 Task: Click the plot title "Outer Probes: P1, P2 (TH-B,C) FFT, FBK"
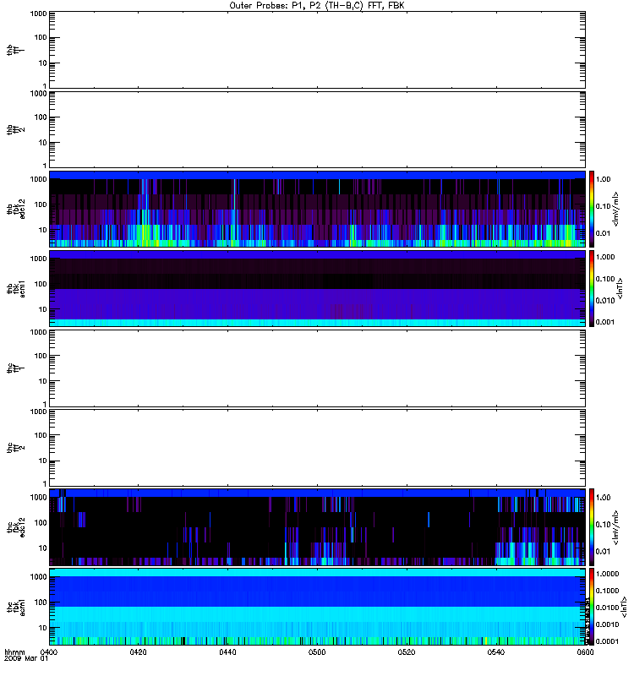coord(317,6)
